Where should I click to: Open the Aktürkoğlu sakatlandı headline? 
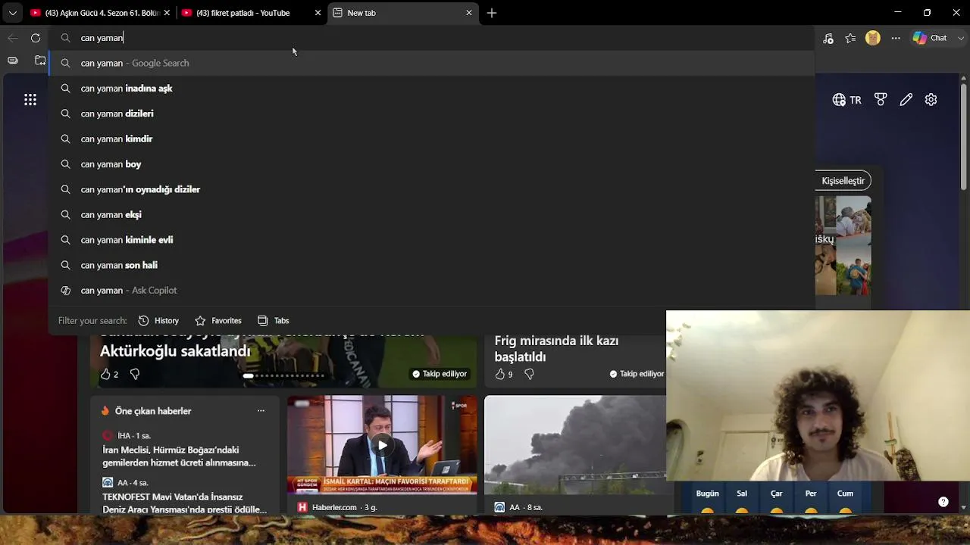[175, 350]
